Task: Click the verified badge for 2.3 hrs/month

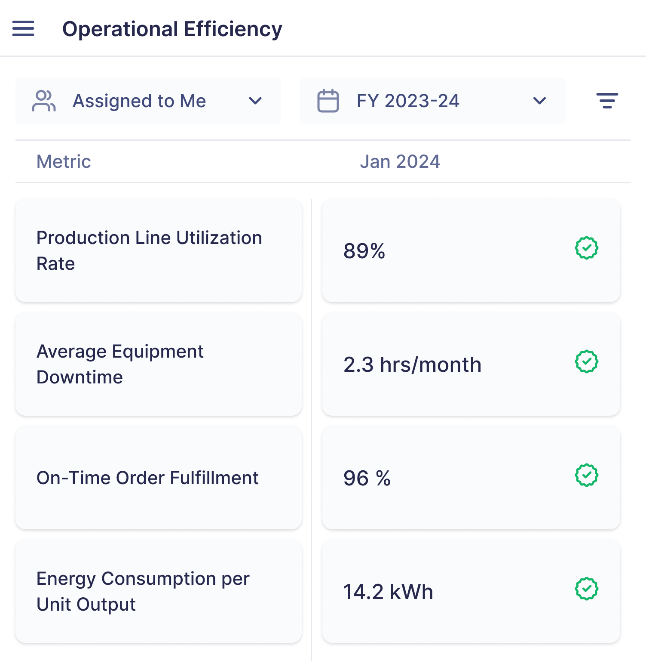Action: 586,361
